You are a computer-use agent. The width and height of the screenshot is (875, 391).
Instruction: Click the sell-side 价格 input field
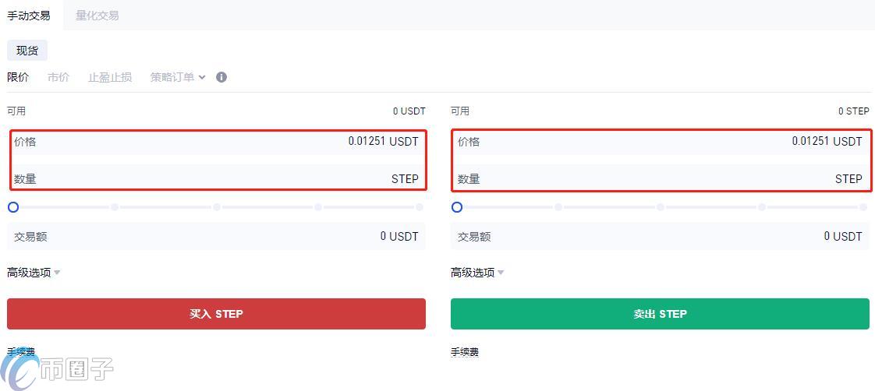(661, 142)
